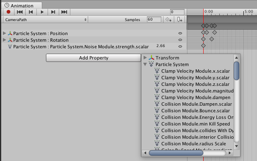Screen dimensions: 257x161
Task: Toggle the red record button
Action: click(9, 12)
